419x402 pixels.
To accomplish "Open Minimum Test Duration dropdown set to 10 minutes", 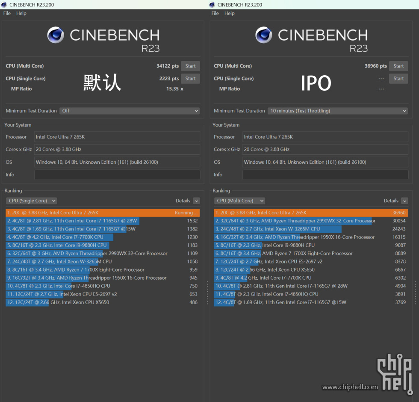I will pos(338,111).
